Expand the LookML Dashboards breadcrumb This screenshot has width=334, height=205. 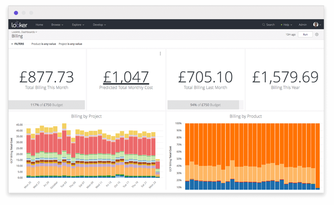24,32
